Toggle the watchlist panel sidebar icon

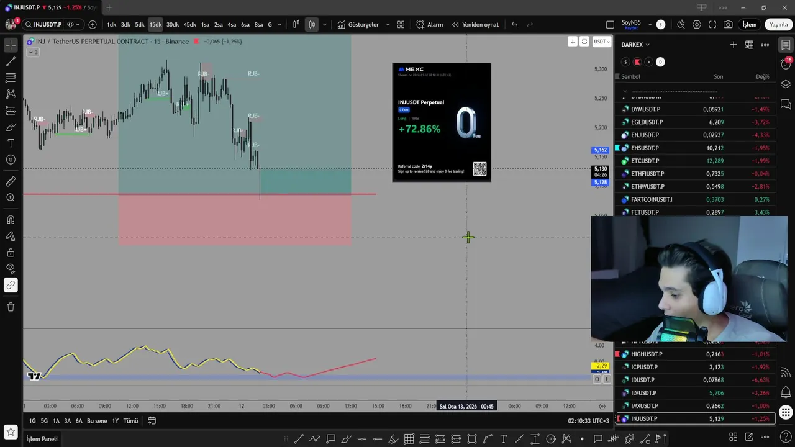coord(786,45)
